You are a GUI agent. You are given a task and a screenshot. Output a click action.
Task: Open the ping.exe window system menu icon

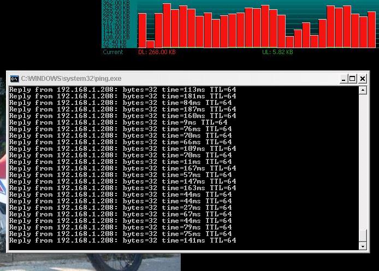coord(15,79)
